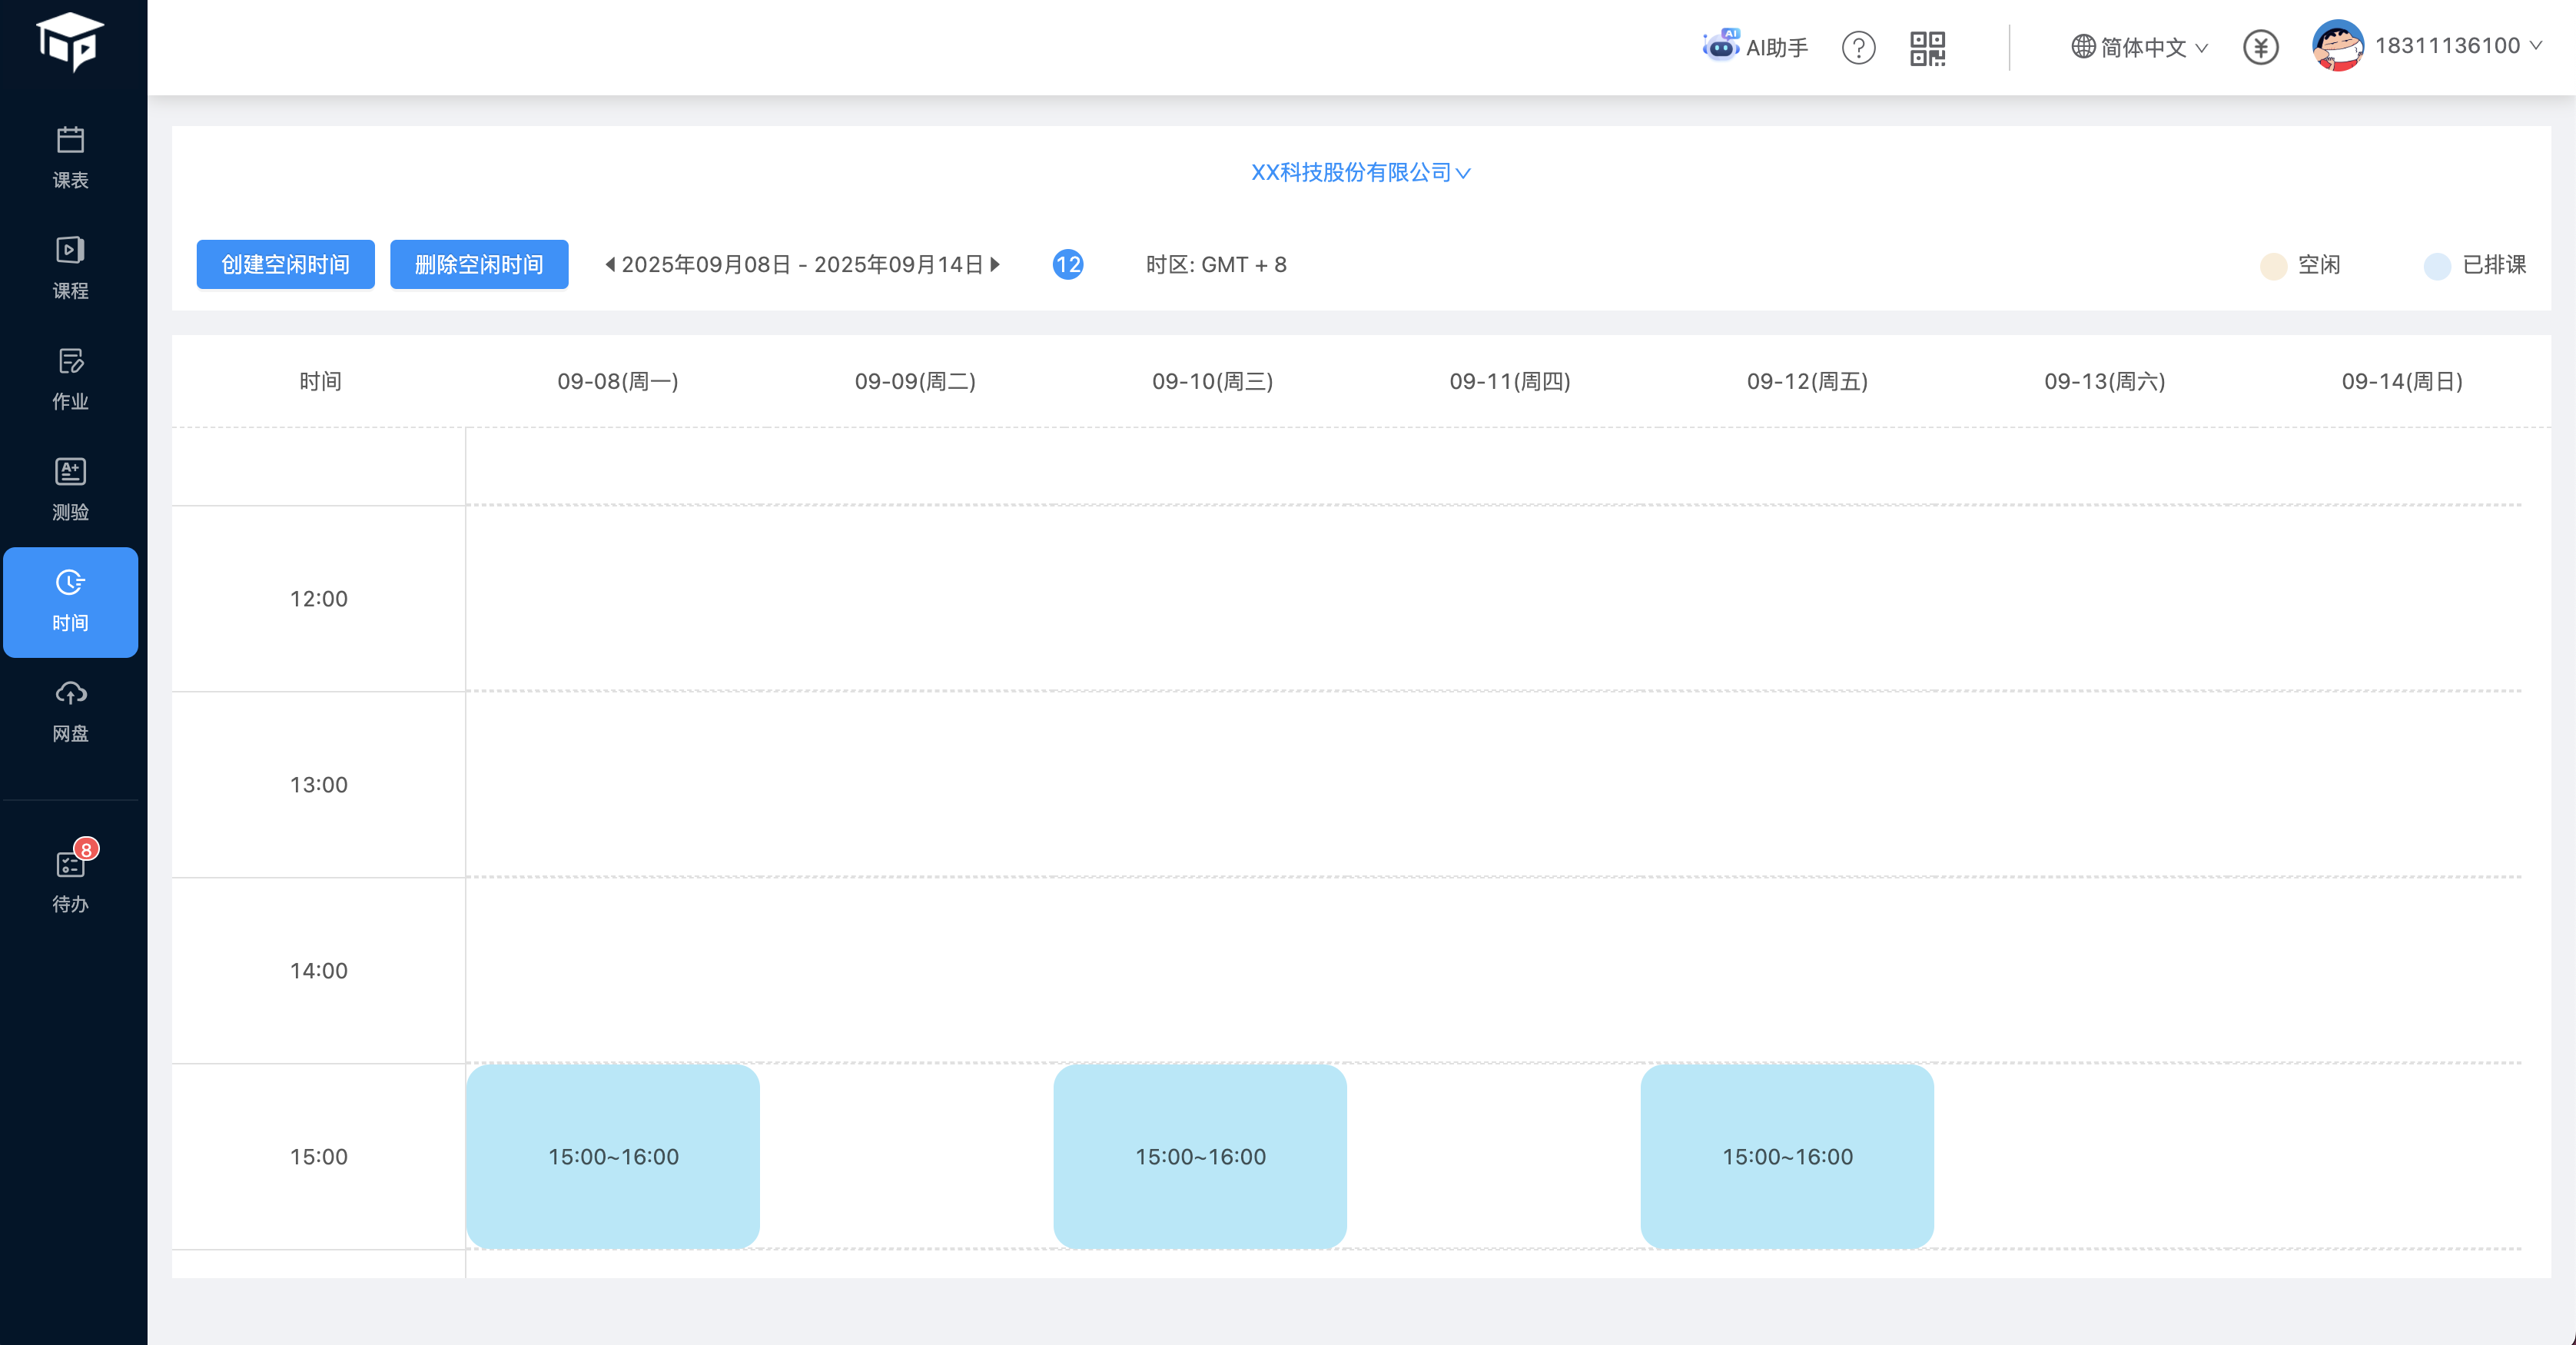Open the 课表 schedule sidebar icon
Screen dimensions: 2576x1345
(x=70, y=157)
